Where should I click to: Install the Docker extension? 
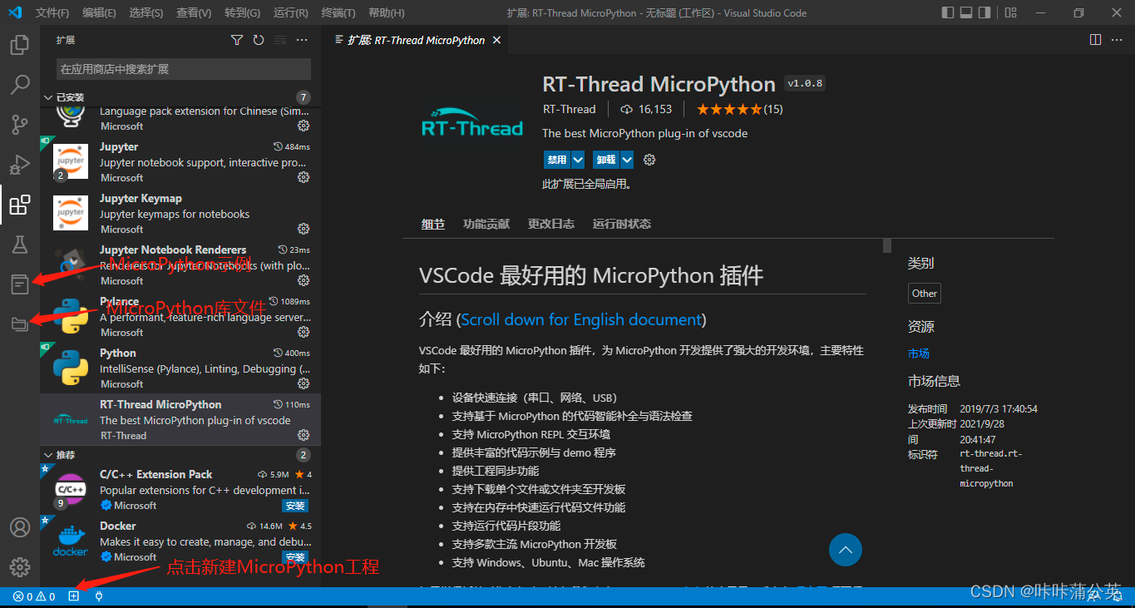(295, 557)
